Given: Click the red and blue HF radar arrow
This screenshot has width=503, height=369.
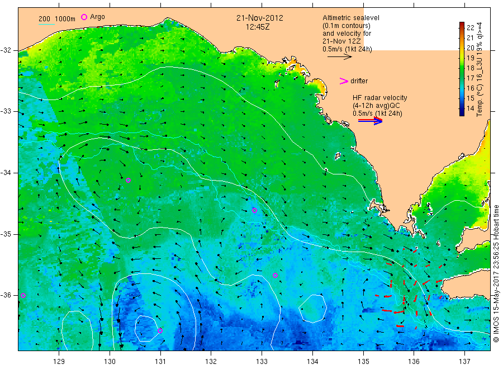Looking at the screenshot, I should tap(371, 121).
